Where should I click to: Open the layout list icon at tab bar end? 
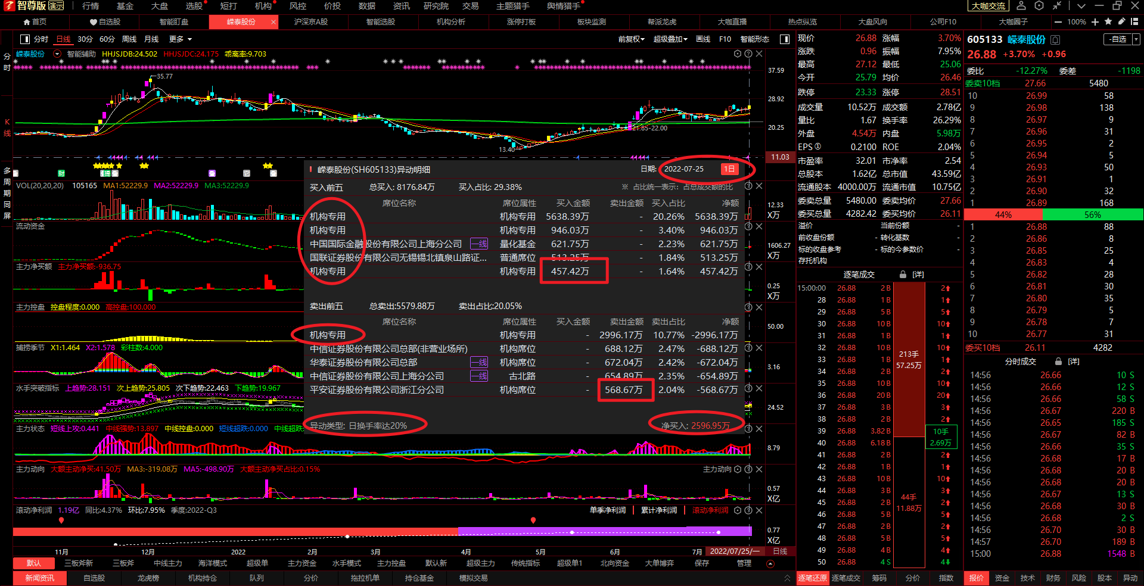coord(1136,21)
